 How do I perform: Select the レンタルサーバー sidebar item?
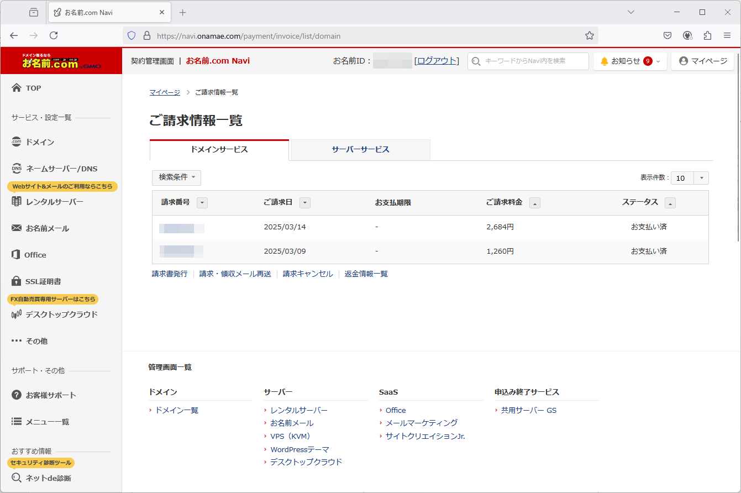(54, 202)
